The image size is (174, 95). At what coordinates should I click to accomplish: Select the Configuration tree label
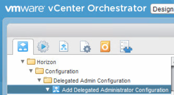(62, 71)
